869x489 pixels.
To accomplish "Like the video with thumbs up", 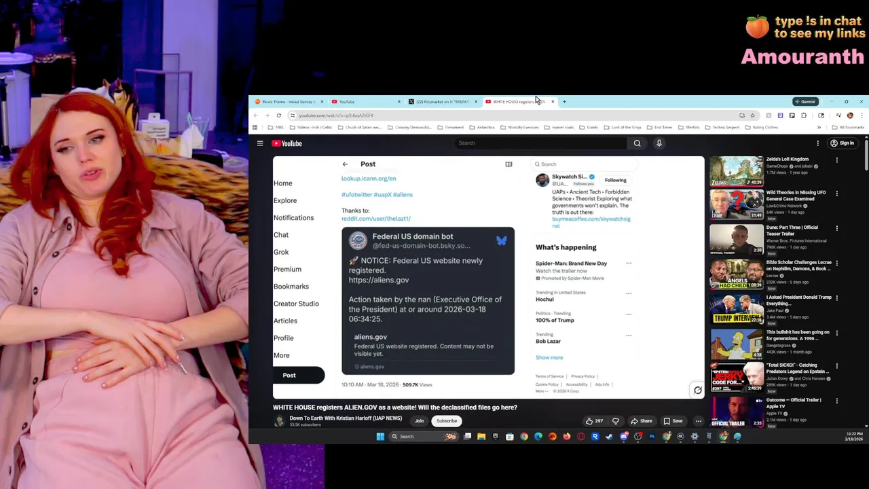I will pos(594,421).
